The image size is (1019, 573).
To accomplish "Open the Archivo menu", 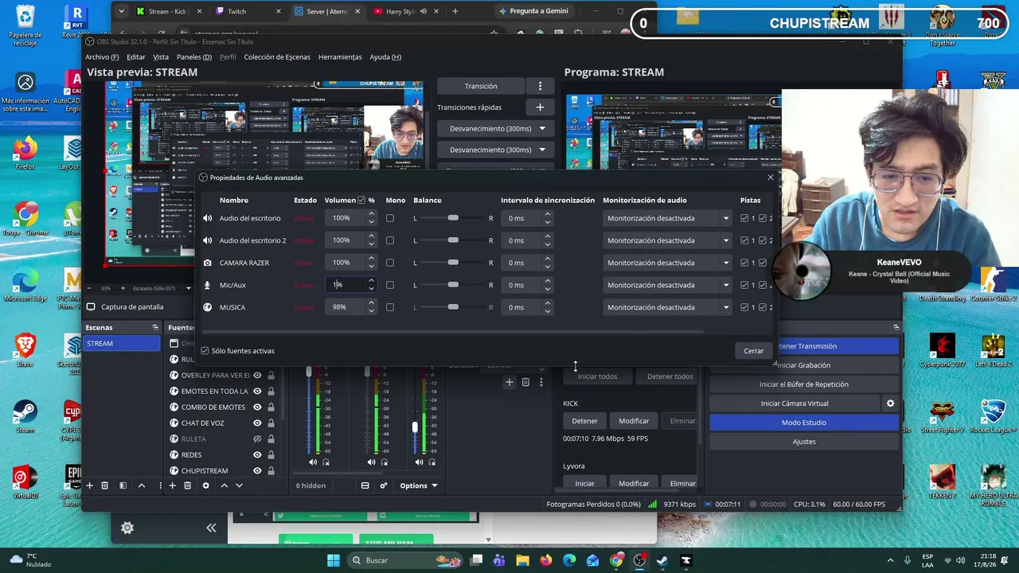I will tap(102, 57).
